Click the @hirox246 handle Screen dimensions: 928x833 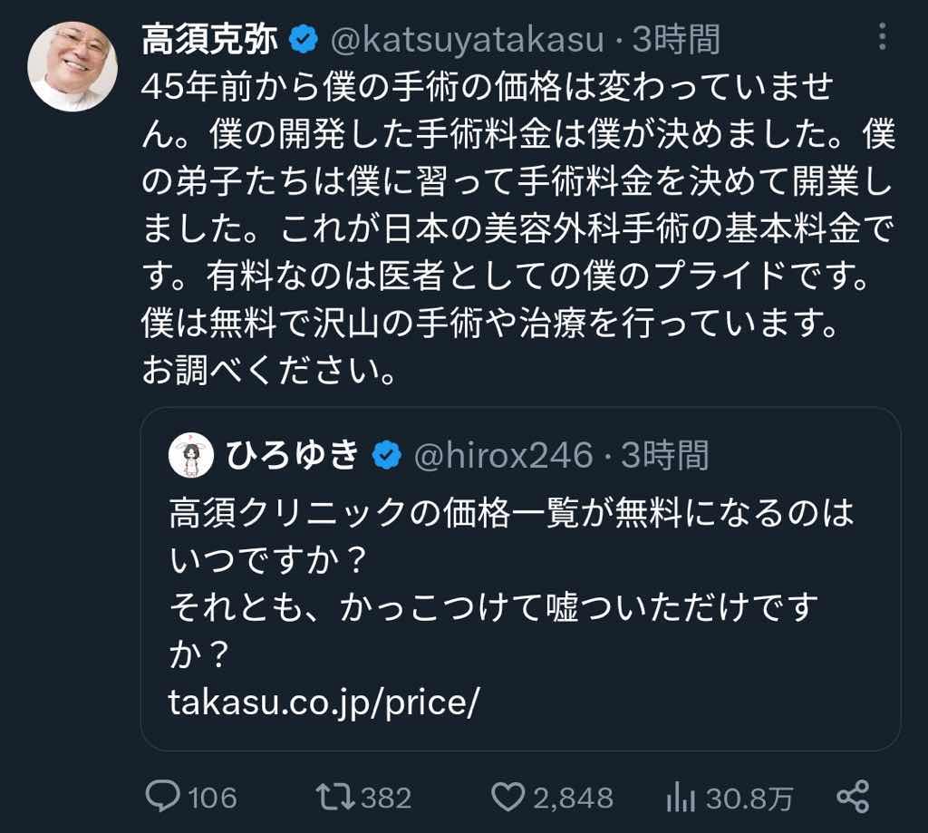point(503,456)
